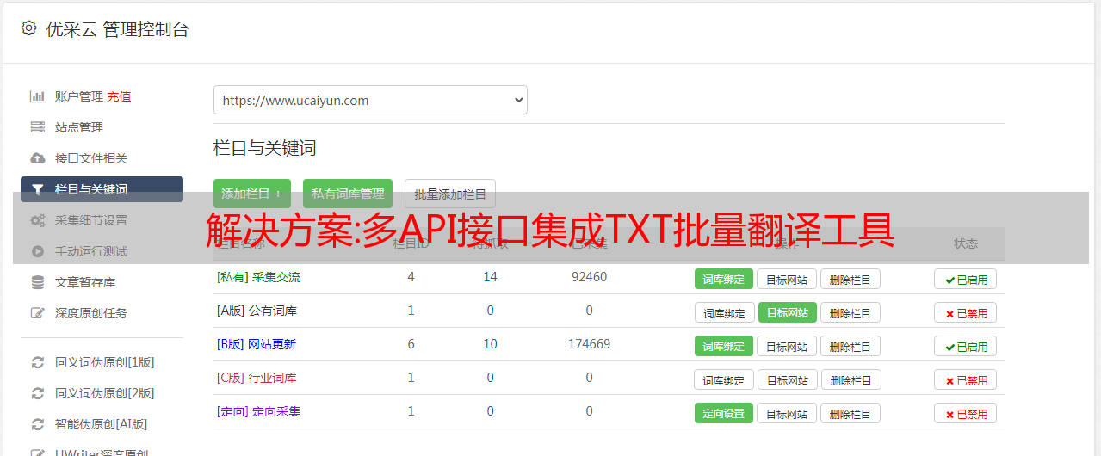Image resolution: width=1101 pixels, height=456 pixels.
Task: Click 删除栏目 for 网站更新 row
Action: pyautogui.click(x=850, y=346)
